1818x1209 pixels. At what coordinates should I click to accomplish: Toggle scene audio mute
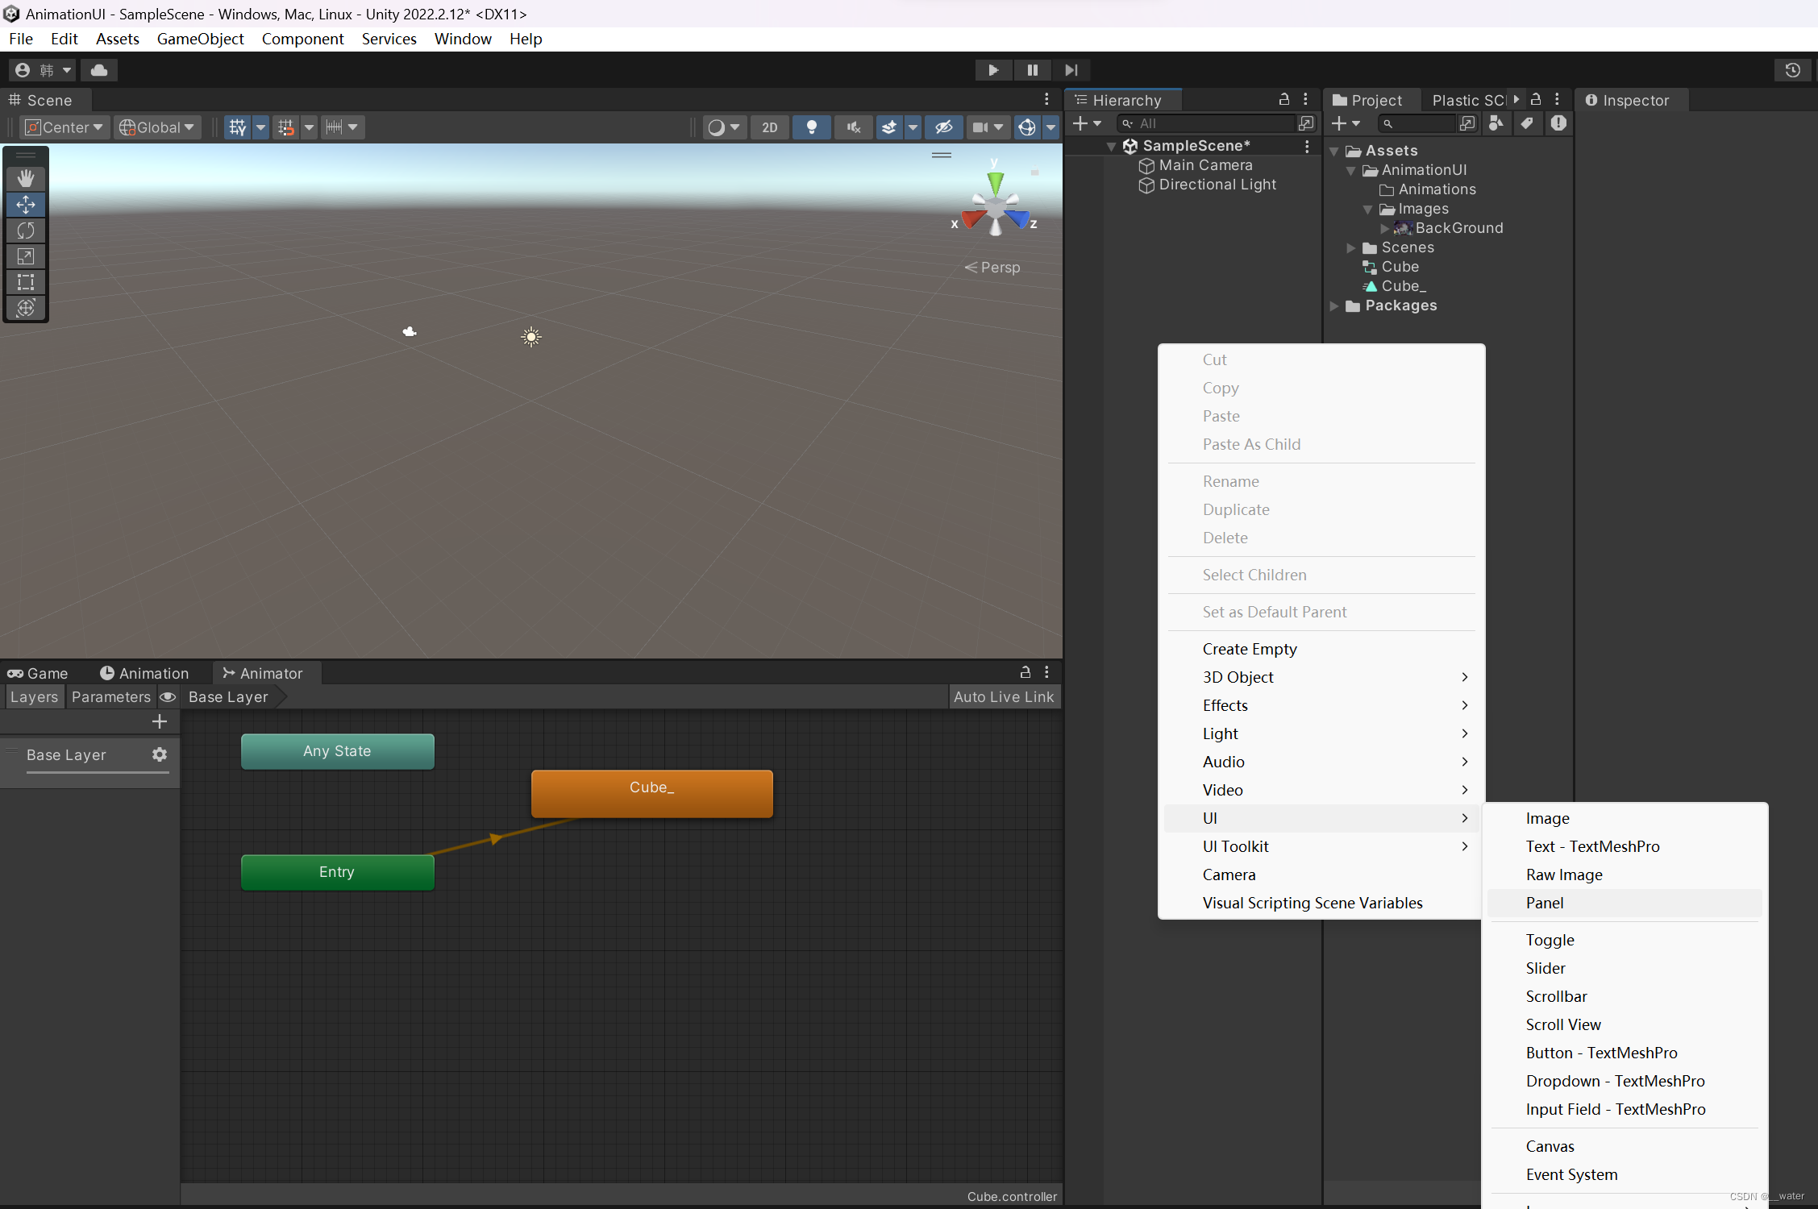(x=854, y=127)
